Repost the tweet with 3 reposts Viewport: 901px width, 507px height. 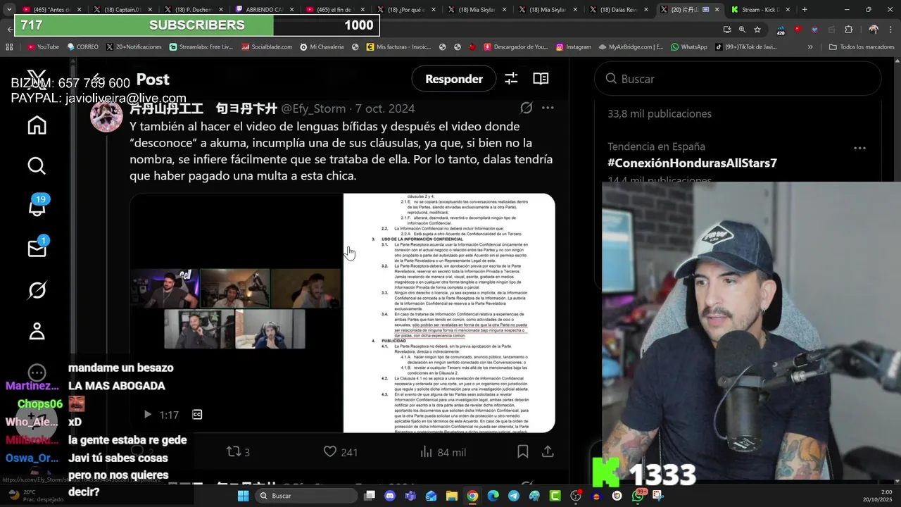pyautogui.click(x=238, y=451)
